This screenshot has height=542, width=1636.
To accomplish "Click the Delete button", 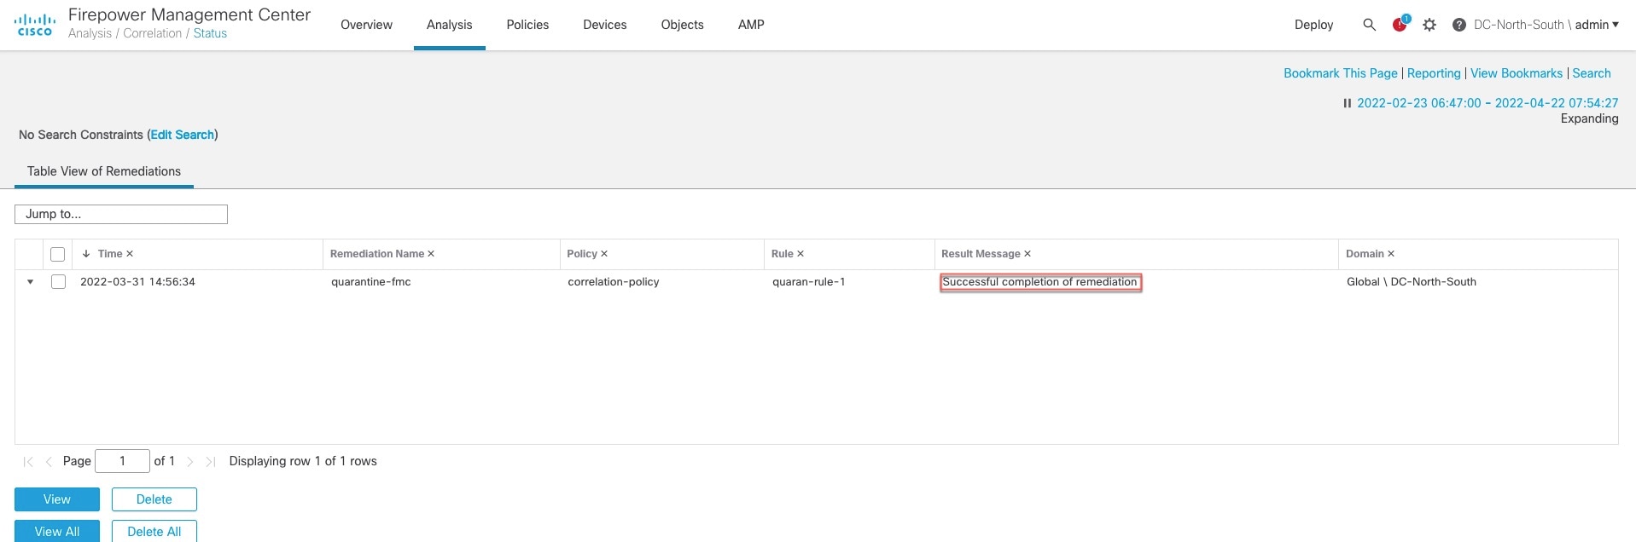I will 154,499.
